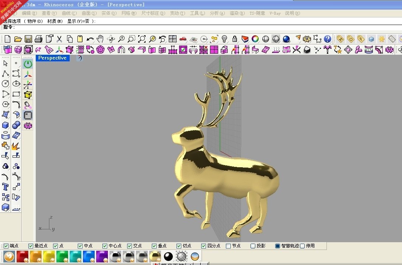This screenshot has width=402, height=265.
Task: Toggle the 中心点 snap checkbox
Action: (105, 246)
